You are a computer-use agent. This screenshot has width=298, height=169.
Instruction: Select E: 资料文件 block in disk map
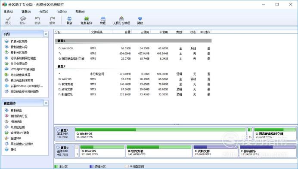pyautogui.click(x=215, y=151)
